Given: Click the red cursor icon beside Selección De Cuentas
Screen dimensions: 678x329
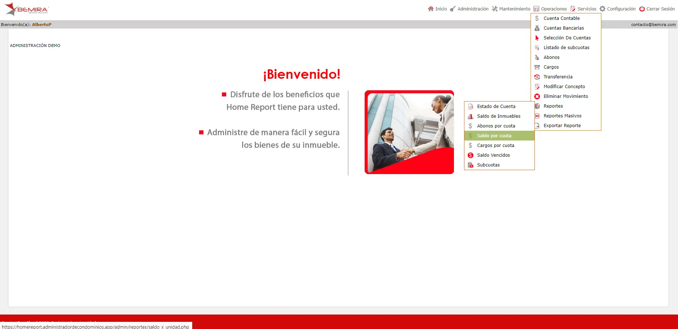Looking at the screenshot, I should (537, 38).
